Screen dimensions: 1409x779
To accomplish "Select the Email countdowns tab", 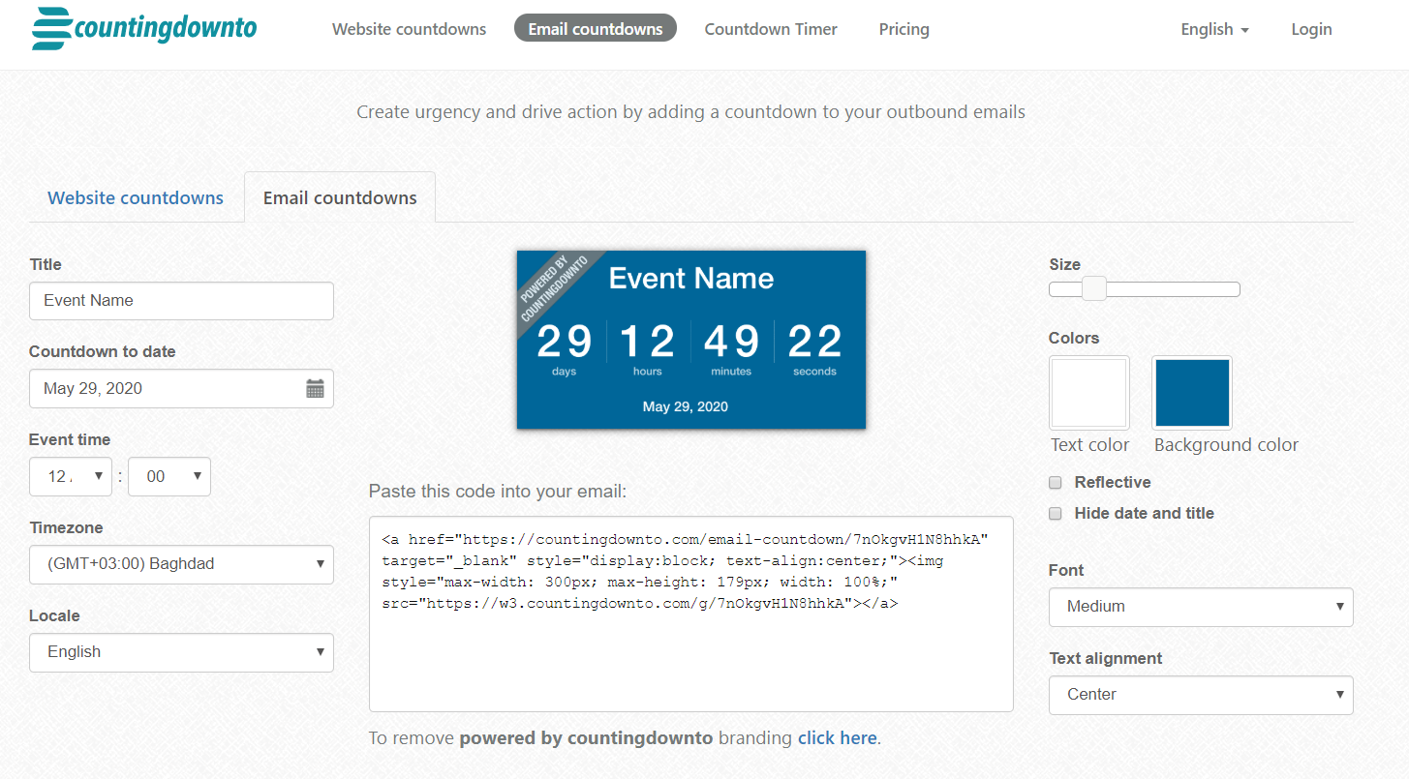I will click(x=340, y=198).
